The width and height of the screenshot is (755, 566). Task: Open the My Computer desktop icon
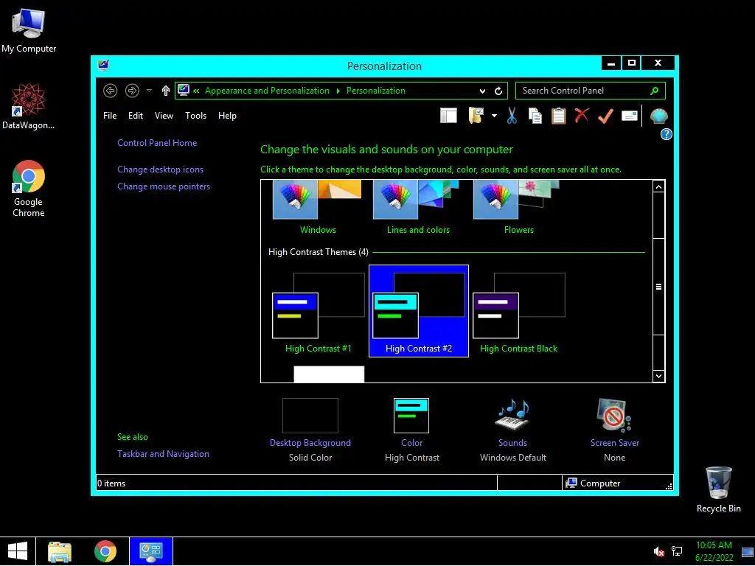29,31
